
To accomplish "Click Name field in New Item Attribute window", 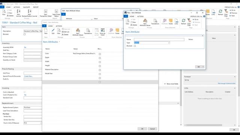I will click(x=159, y=39).
